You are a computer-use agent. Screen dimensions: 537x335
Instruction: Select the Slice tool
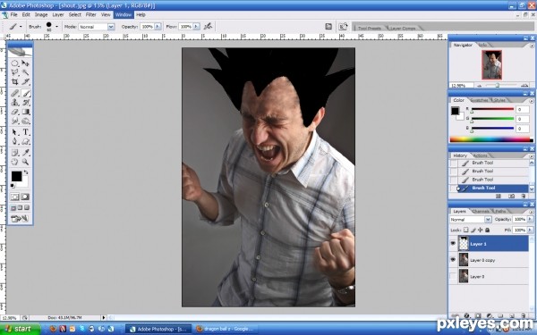click(x=25, y=81)
